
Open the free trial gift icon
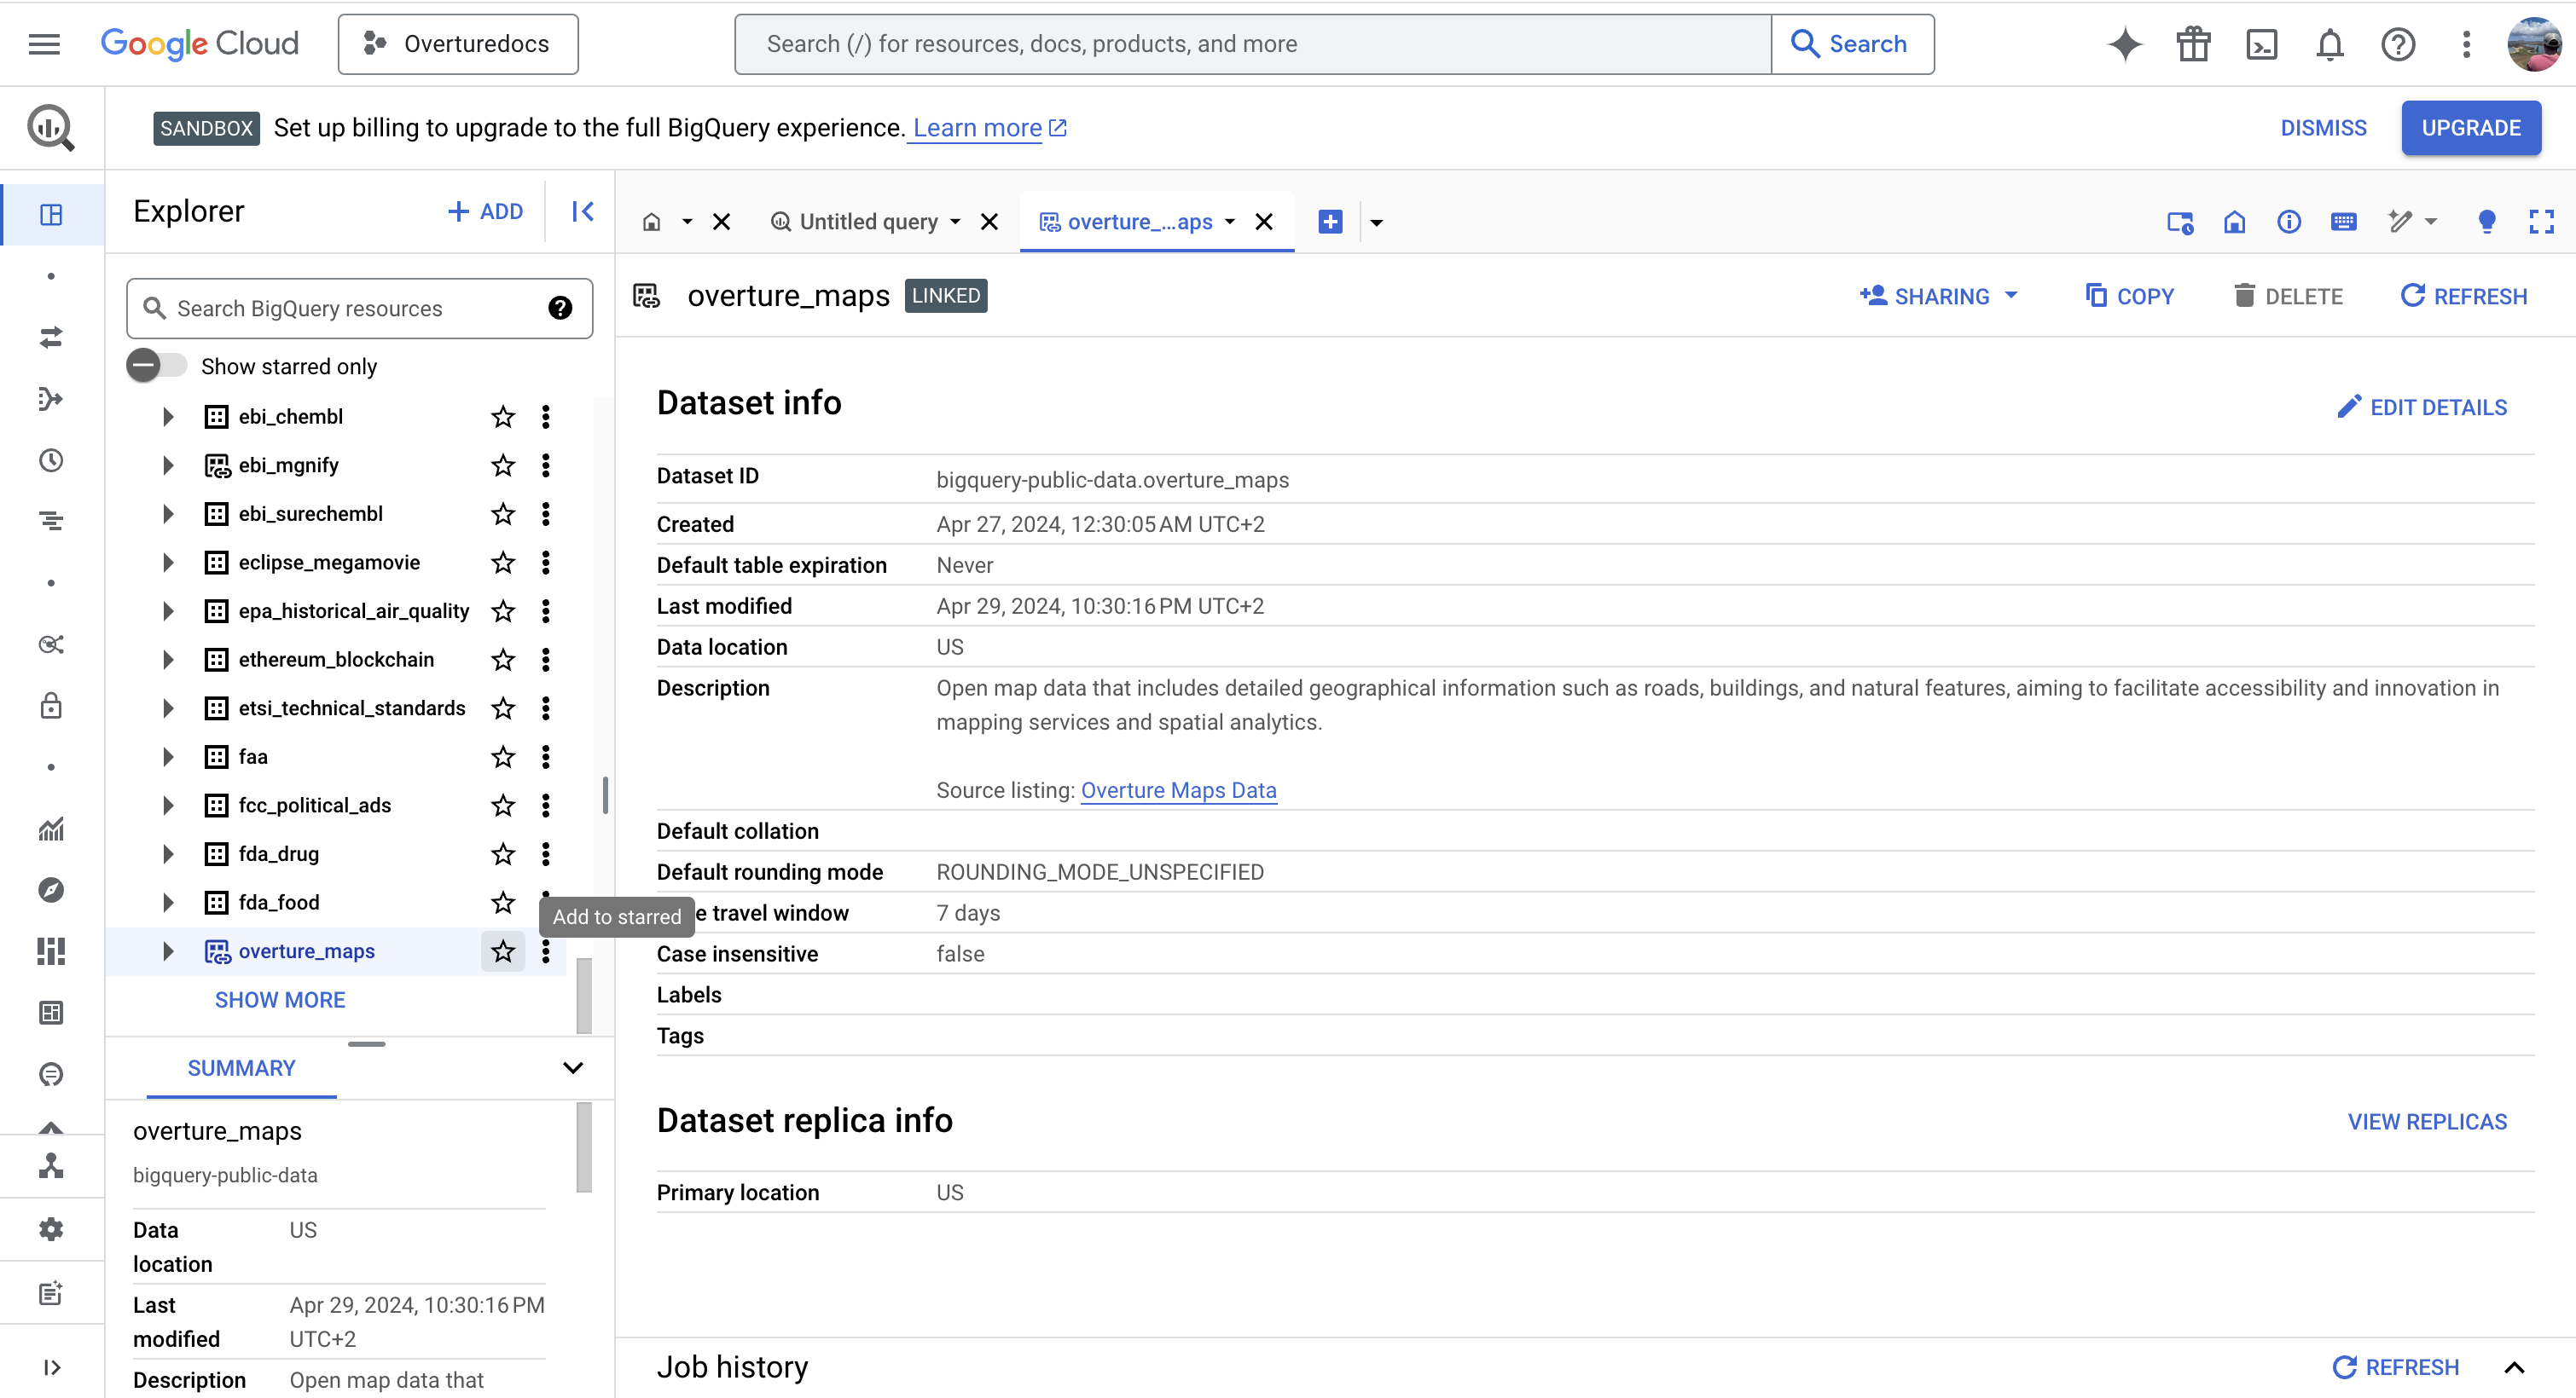(x=2193, y=44)
